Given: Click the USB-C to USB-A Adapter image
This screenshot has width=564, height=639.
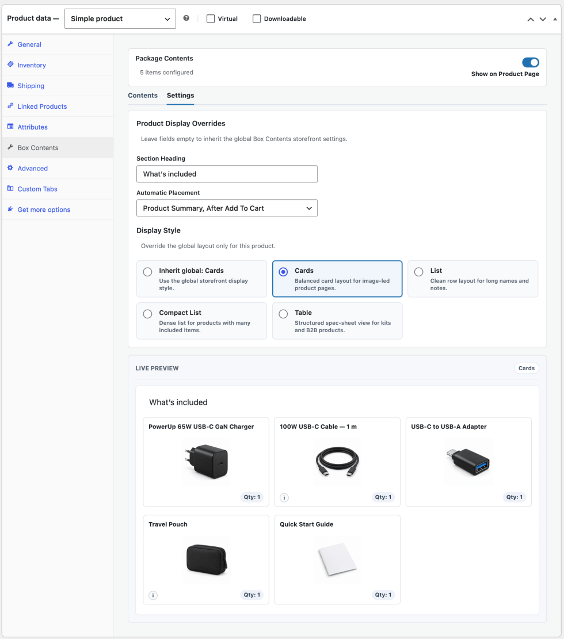Looking at the screenshot, I should (x=468, y=462).
